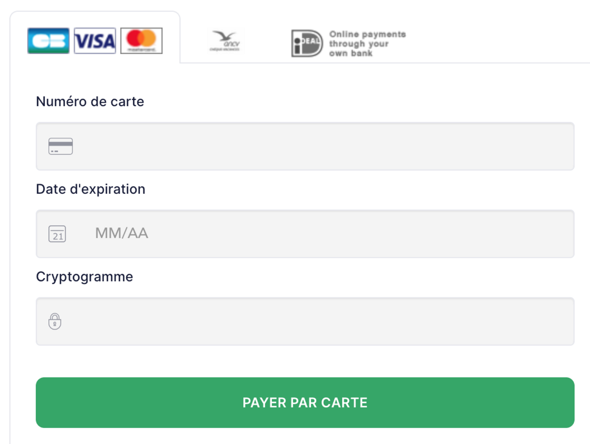This screenshot has height=444, width=590.
Task: Click the CB card logo
Action: [x=48, y=41]
